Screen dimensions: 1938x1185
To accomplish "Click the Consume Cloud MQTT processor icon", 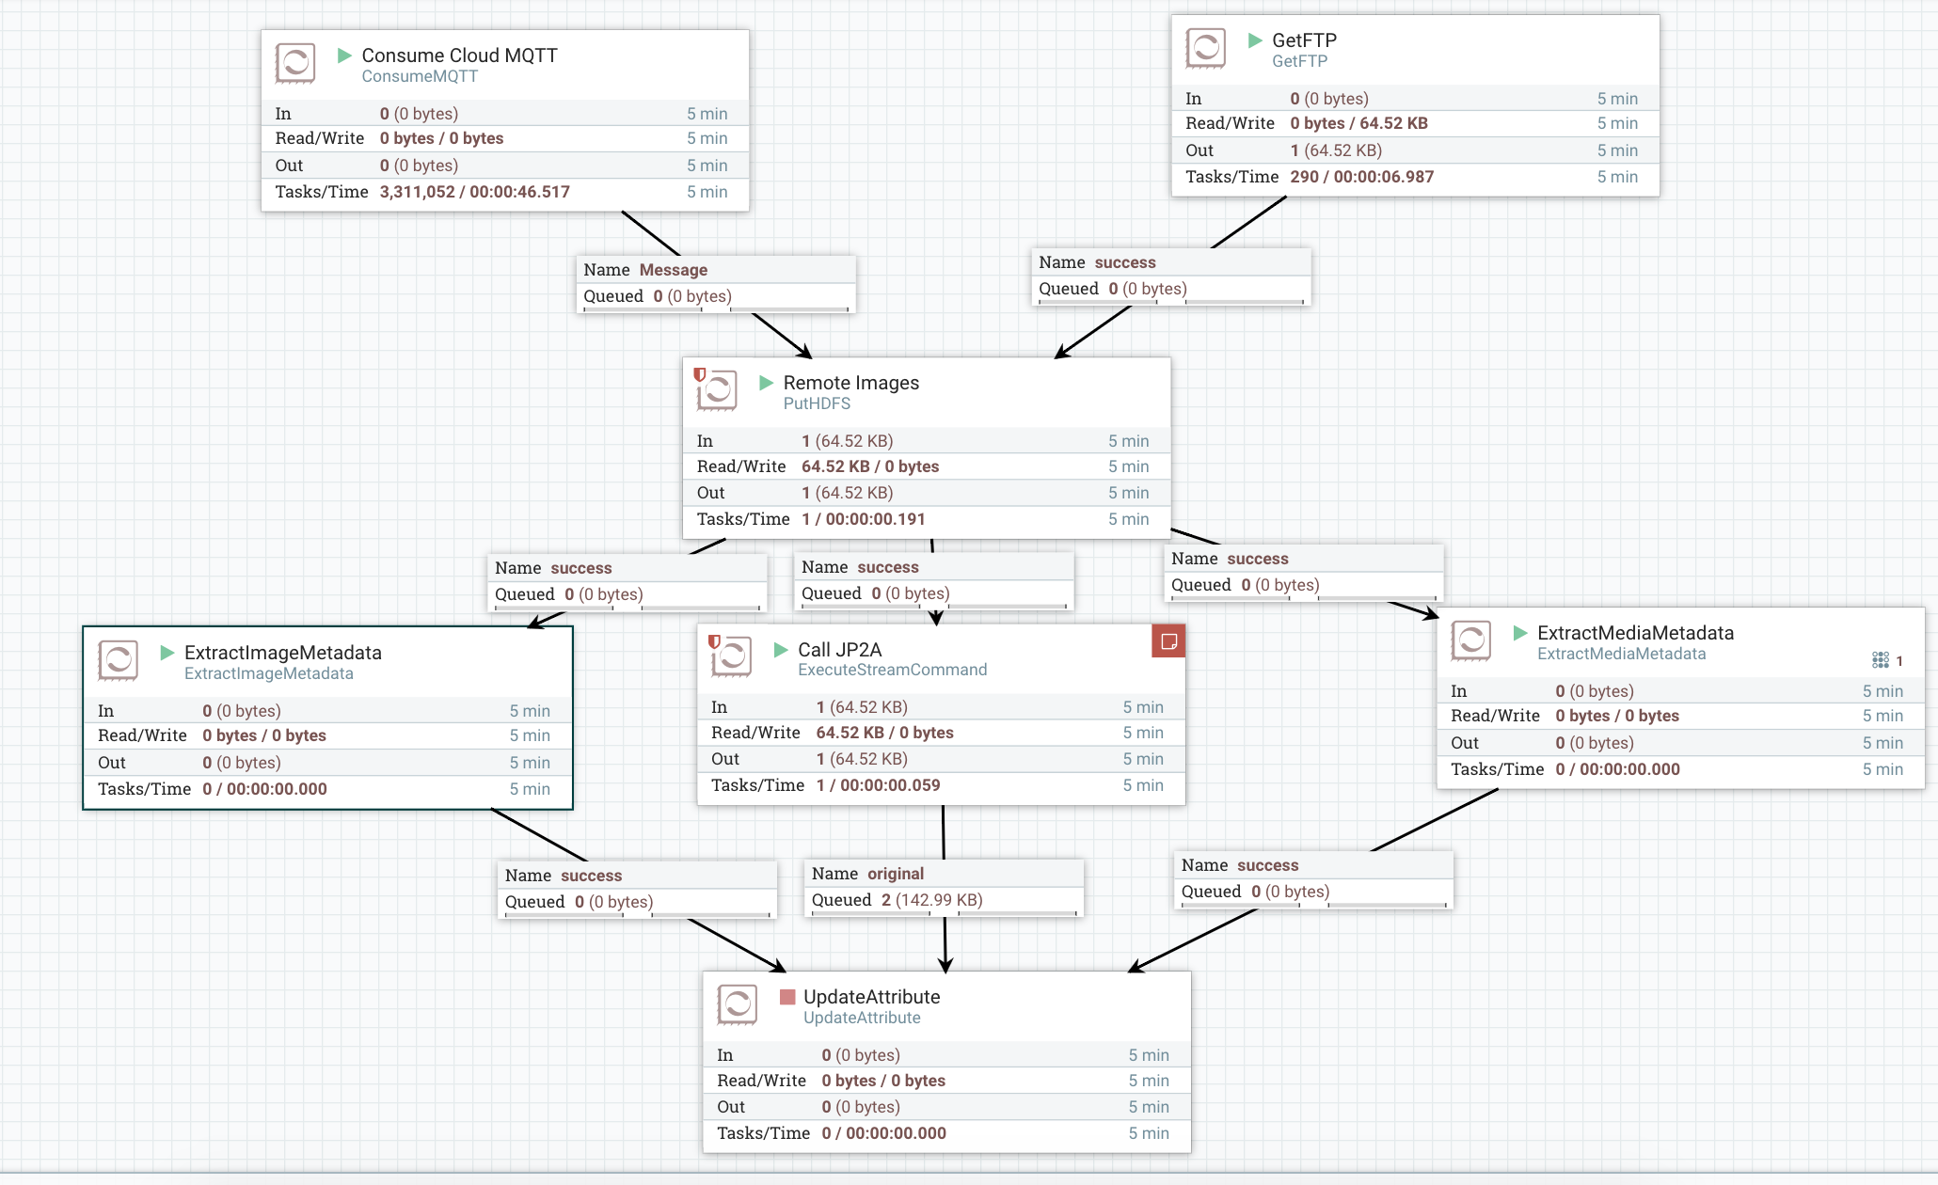I will tap(294, 63).
